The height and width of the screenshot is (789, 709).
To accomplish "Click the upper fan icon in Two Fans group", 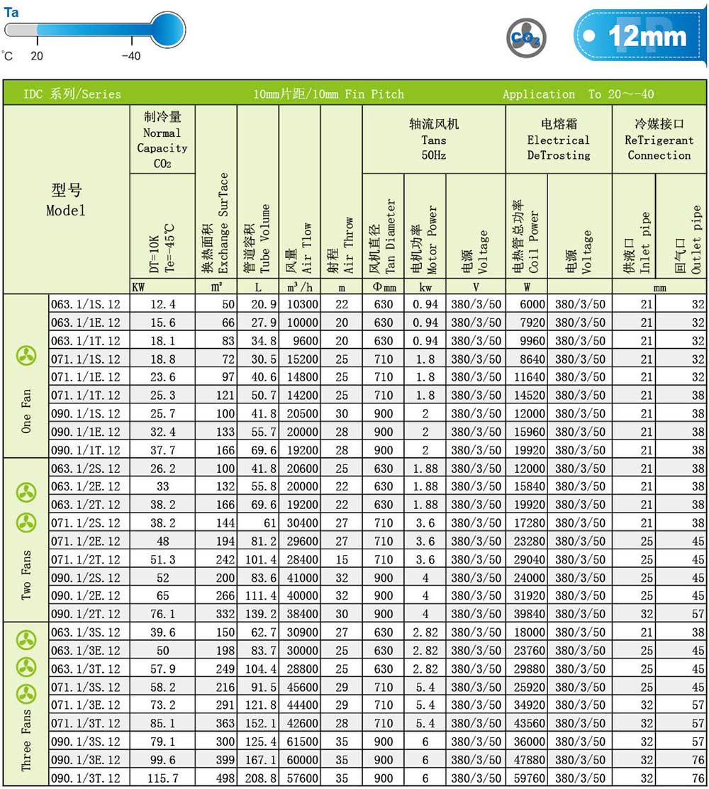I will [x=26, y=493].
